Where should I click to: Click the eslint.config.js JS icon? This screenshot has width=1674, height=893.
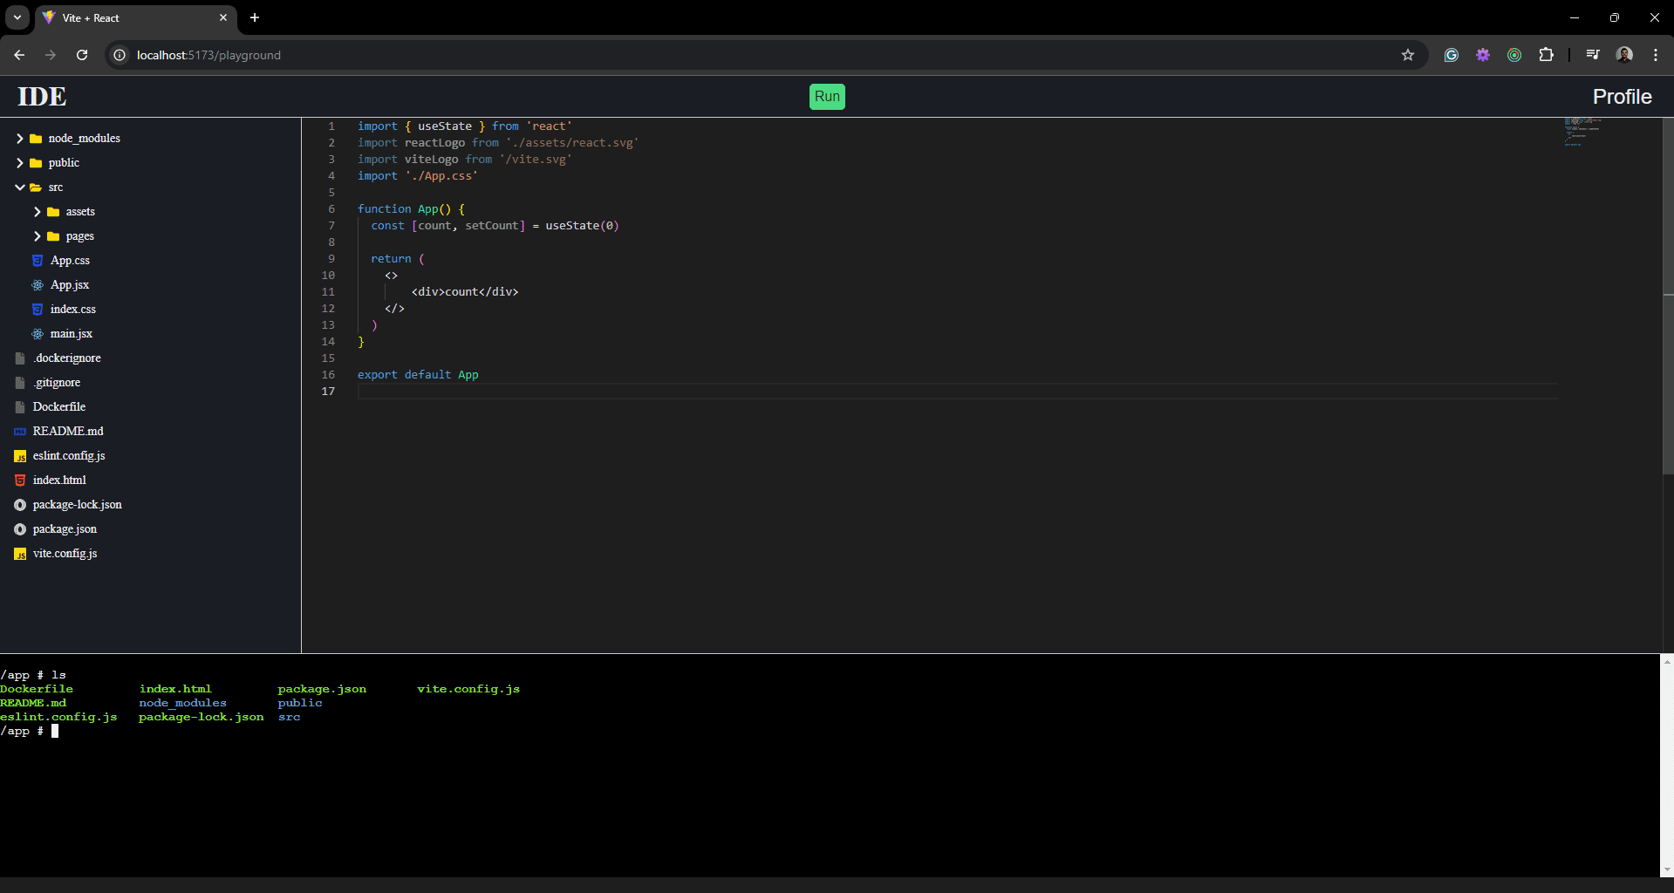pos(20,456)
